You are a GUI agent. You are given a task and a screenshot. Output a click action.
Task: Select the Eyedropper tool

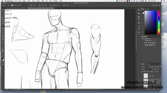click(3, 21)
